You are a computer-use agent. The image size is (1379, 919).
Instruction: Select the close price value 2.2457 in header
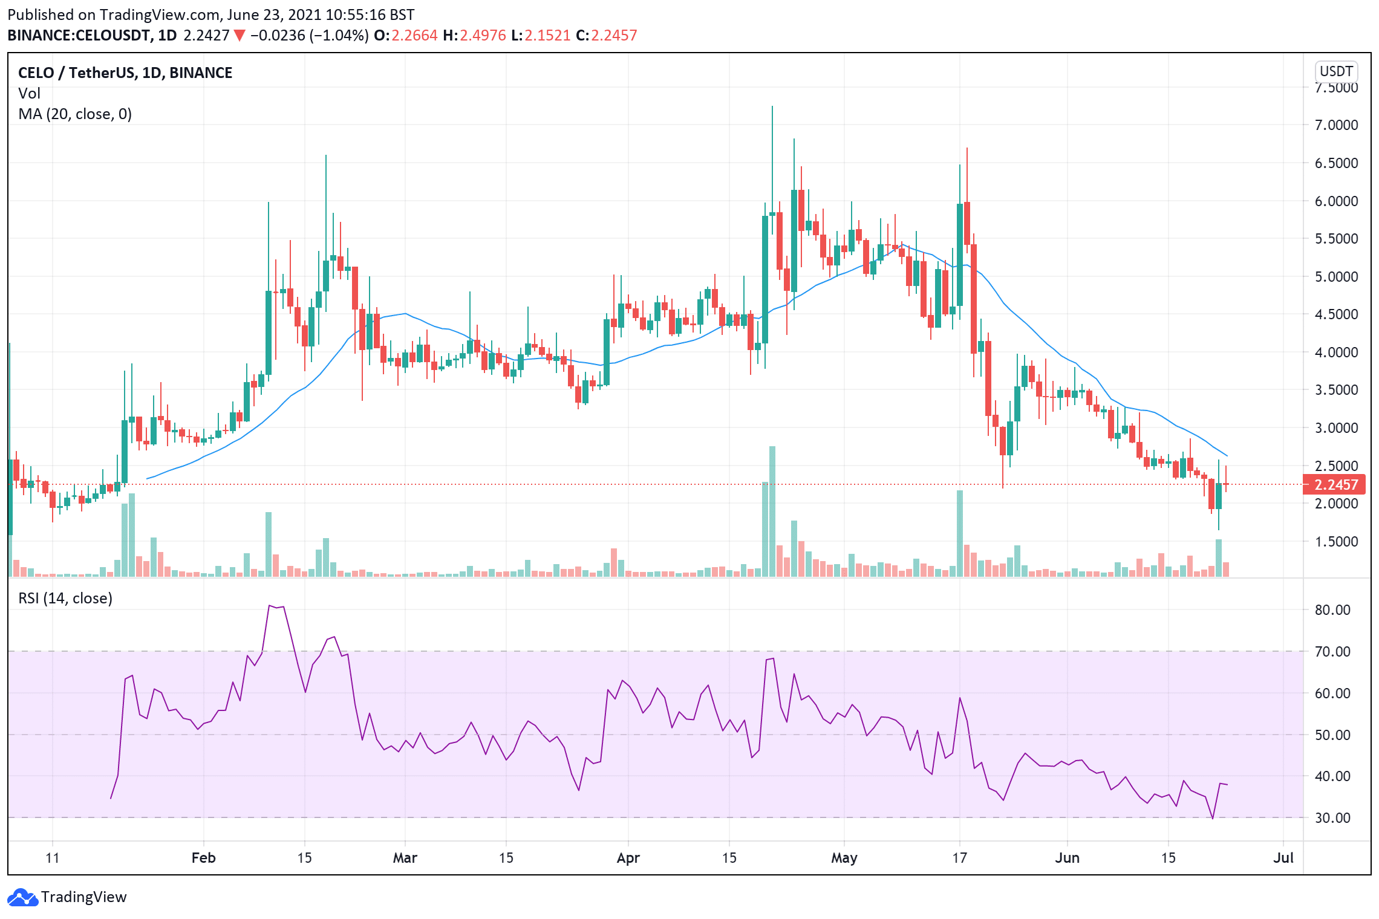click(614, 36)
